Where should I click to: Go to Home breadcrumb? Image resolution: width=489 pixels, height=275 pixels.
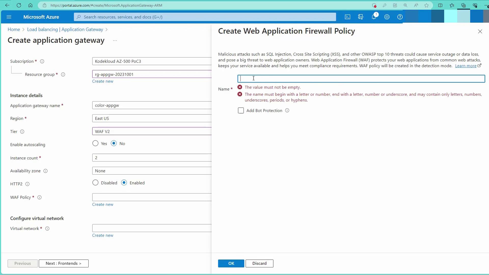pyautogui.click(x=14, y=30)
